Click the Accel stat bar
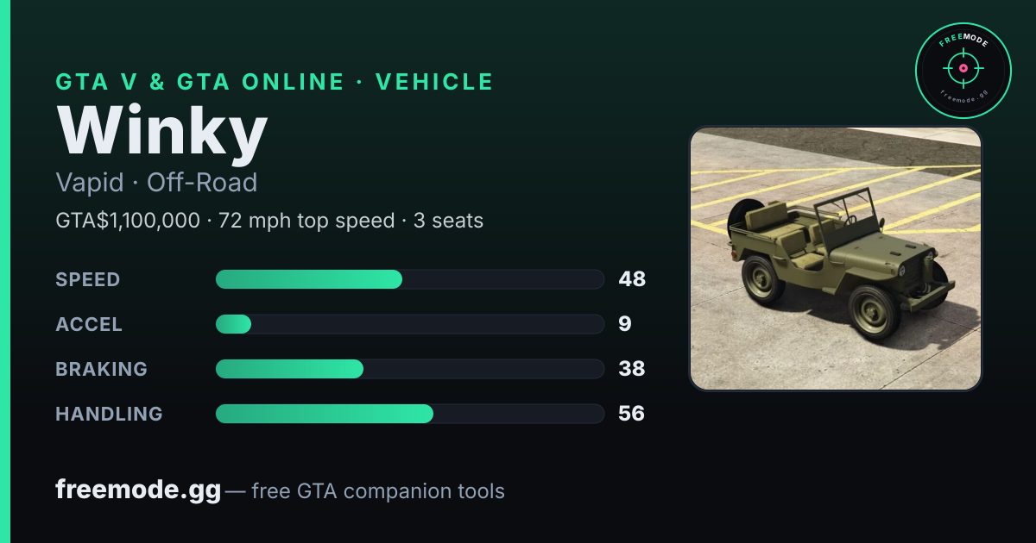This screenshot has width=1036, height=543. click(x=409, y=324)
